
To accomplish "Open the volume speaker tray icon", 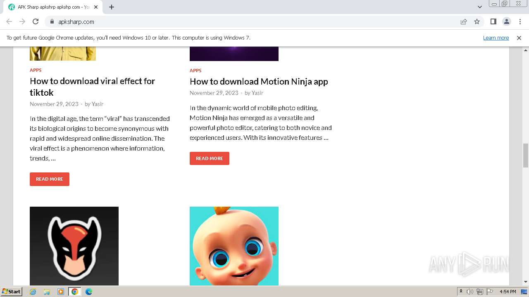I will click(470, 292).
